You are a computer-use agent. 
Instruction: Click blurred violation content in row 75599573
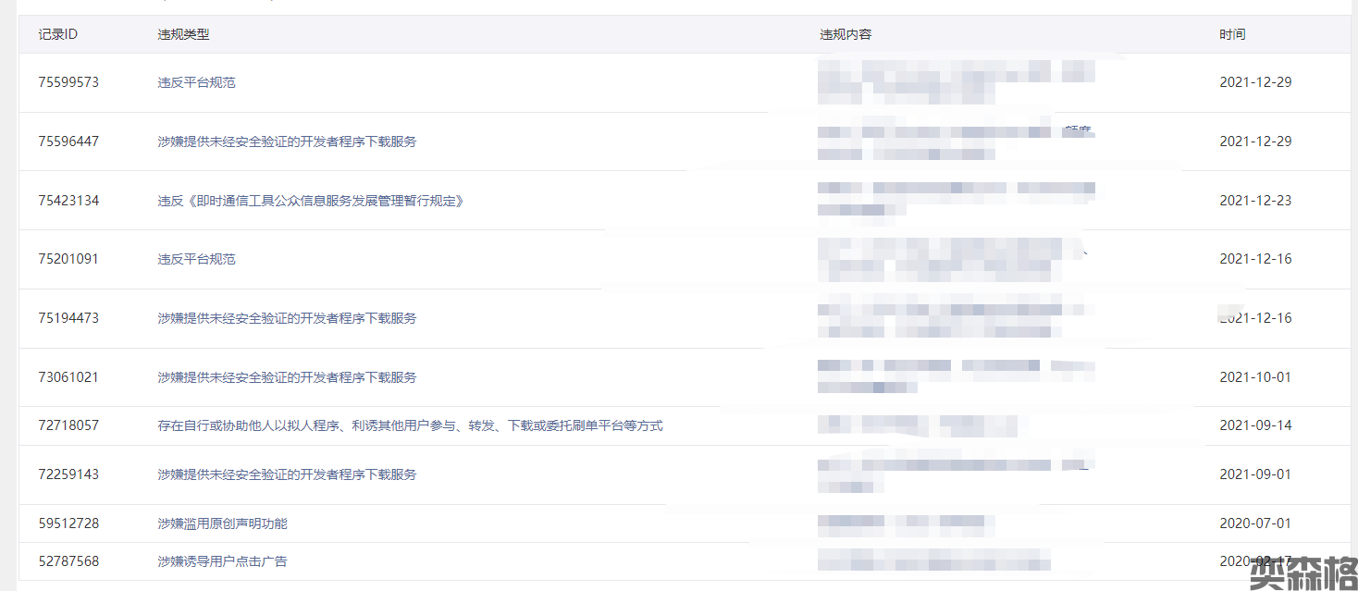click(x=957, y=81)
